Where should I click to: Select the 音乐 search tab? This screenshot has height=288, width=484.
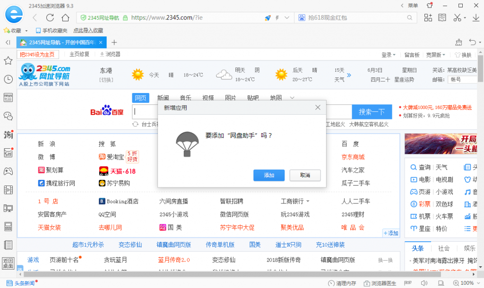185,98
